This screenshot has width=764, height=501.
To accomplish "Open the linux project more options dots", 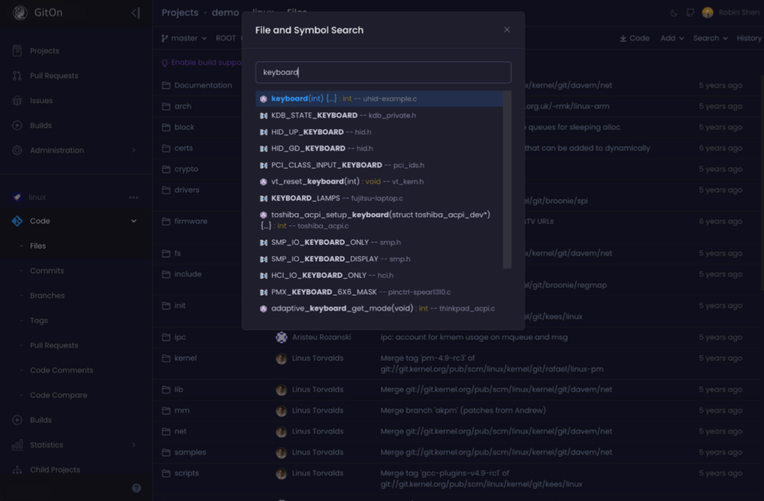I will 134,198.
